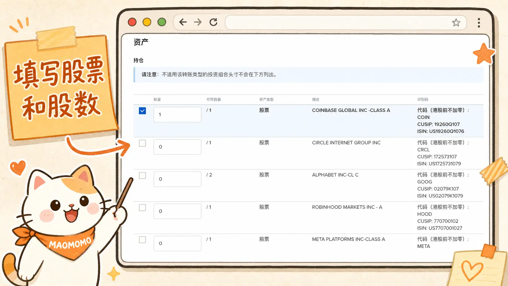
Task: Click the CRCL ticker code
Action: [x=423, y=150]
